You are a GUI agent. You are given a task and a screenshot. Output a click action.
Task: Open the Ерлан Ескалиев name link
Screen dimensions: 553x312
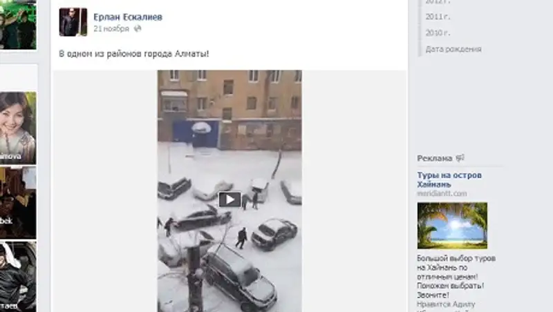click(x=128, y=17)
